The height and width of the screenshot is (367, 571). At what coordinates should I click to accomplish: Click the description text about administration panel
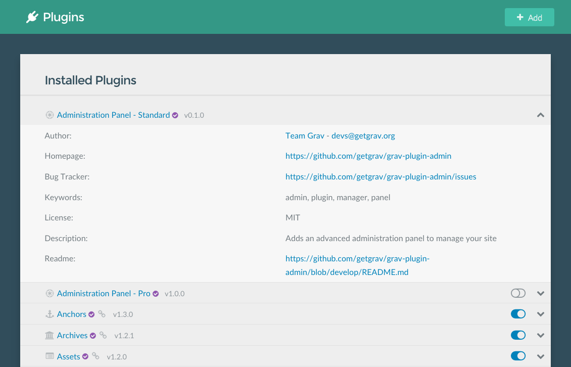[x=391, y=239]
